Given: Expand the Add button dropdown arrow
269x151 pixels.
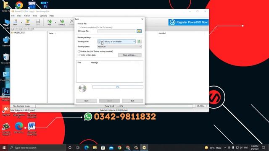Looking at the screenshot, I should [55, 22].
